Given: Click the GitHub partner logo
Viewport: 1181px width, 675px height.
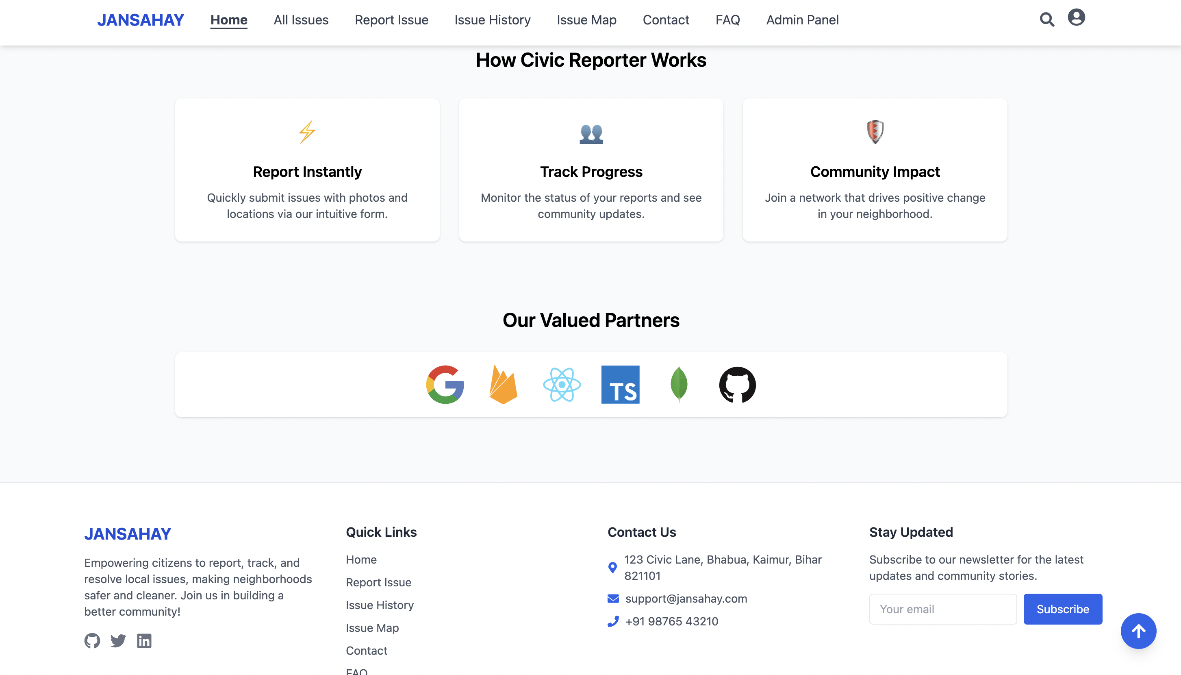Looking at the screenshot, I should click(737, 384).
